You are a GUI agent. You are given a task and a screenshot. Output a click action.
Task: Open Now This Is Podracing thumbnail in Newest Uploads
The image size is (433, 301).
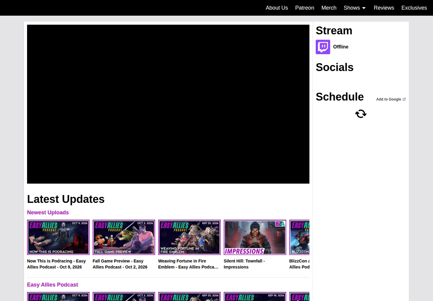click(x=58, y=237)
